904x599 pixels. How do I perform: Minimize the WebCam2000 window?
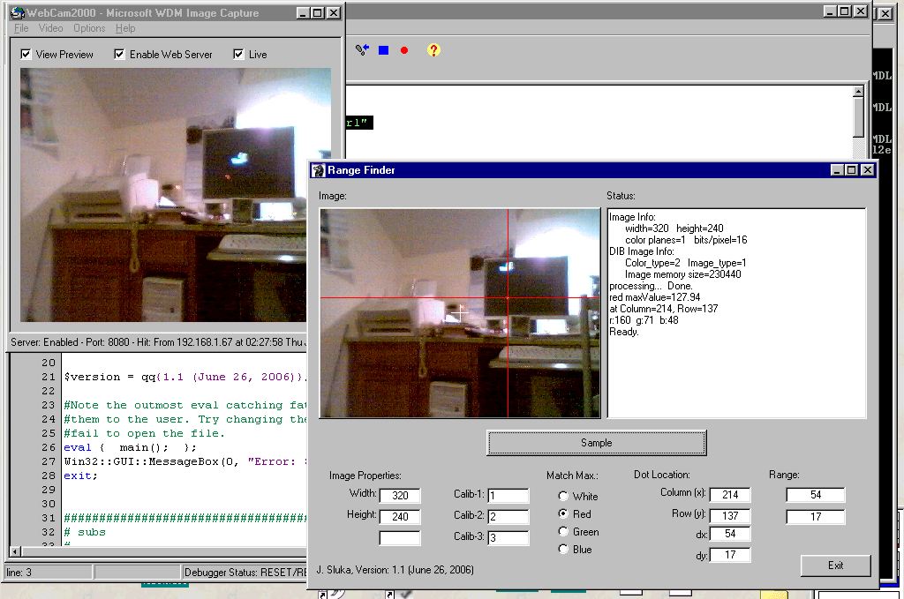(302, 13)
